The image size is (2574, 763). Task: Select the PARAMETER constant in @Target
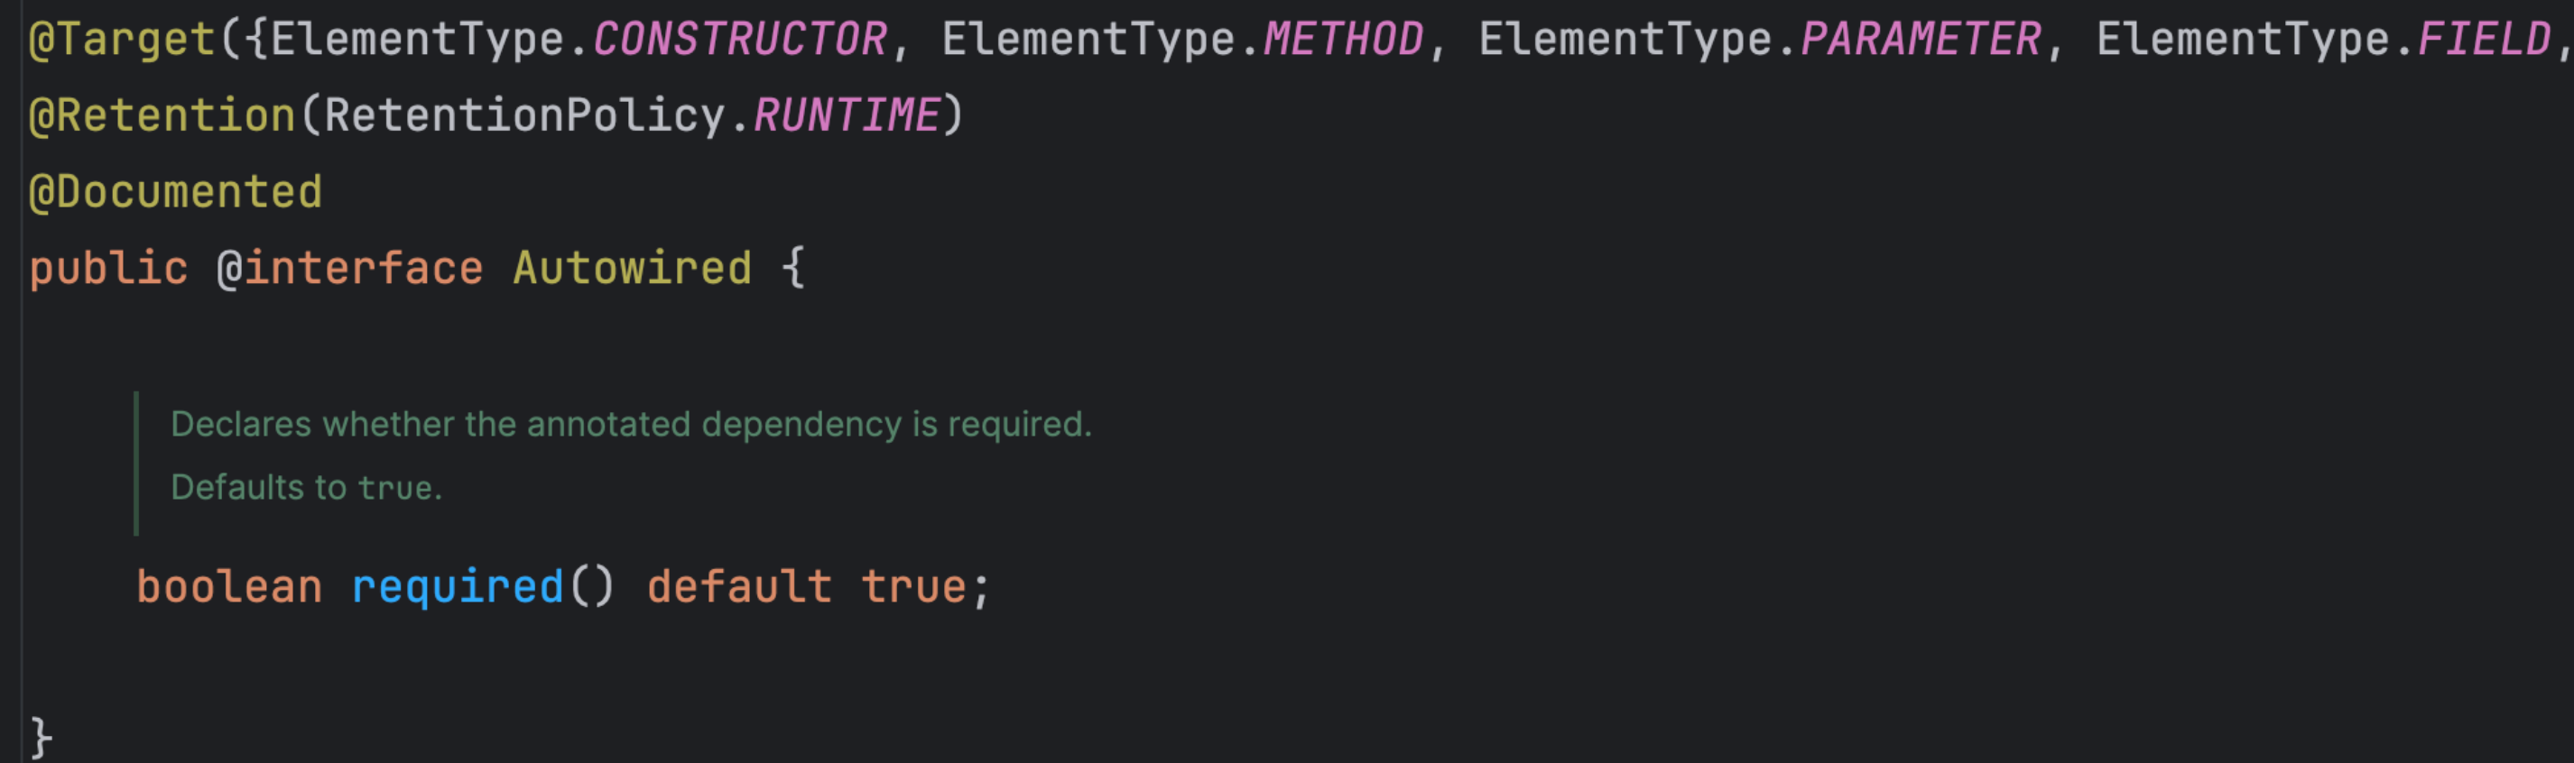click(x=1921, y=40)
